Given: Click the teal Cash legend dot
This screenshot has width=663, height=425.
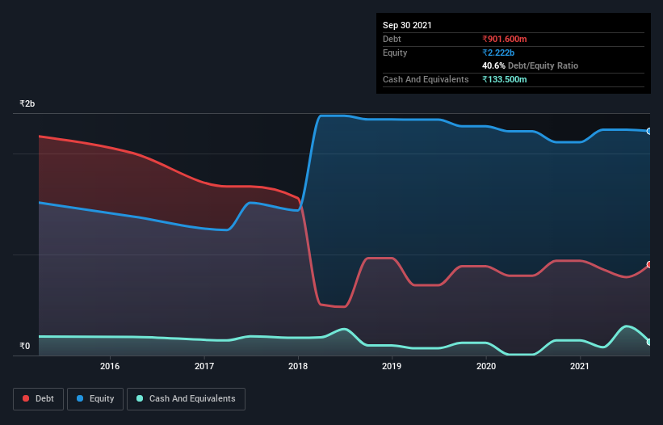Looking at the screenshot, I should click(x=140, y=398).
